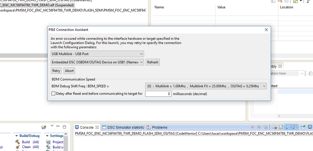
Task: Click the Problems tab icon
Action: tap(149, 127)
